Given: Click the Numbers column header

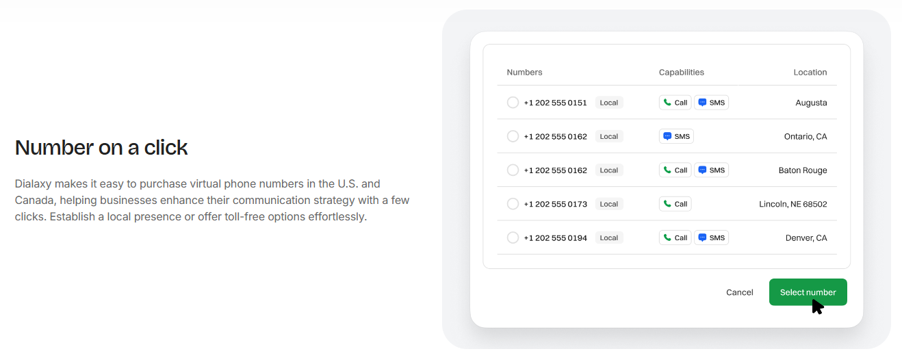Looking at the screenshot, I should click(524, 72).
